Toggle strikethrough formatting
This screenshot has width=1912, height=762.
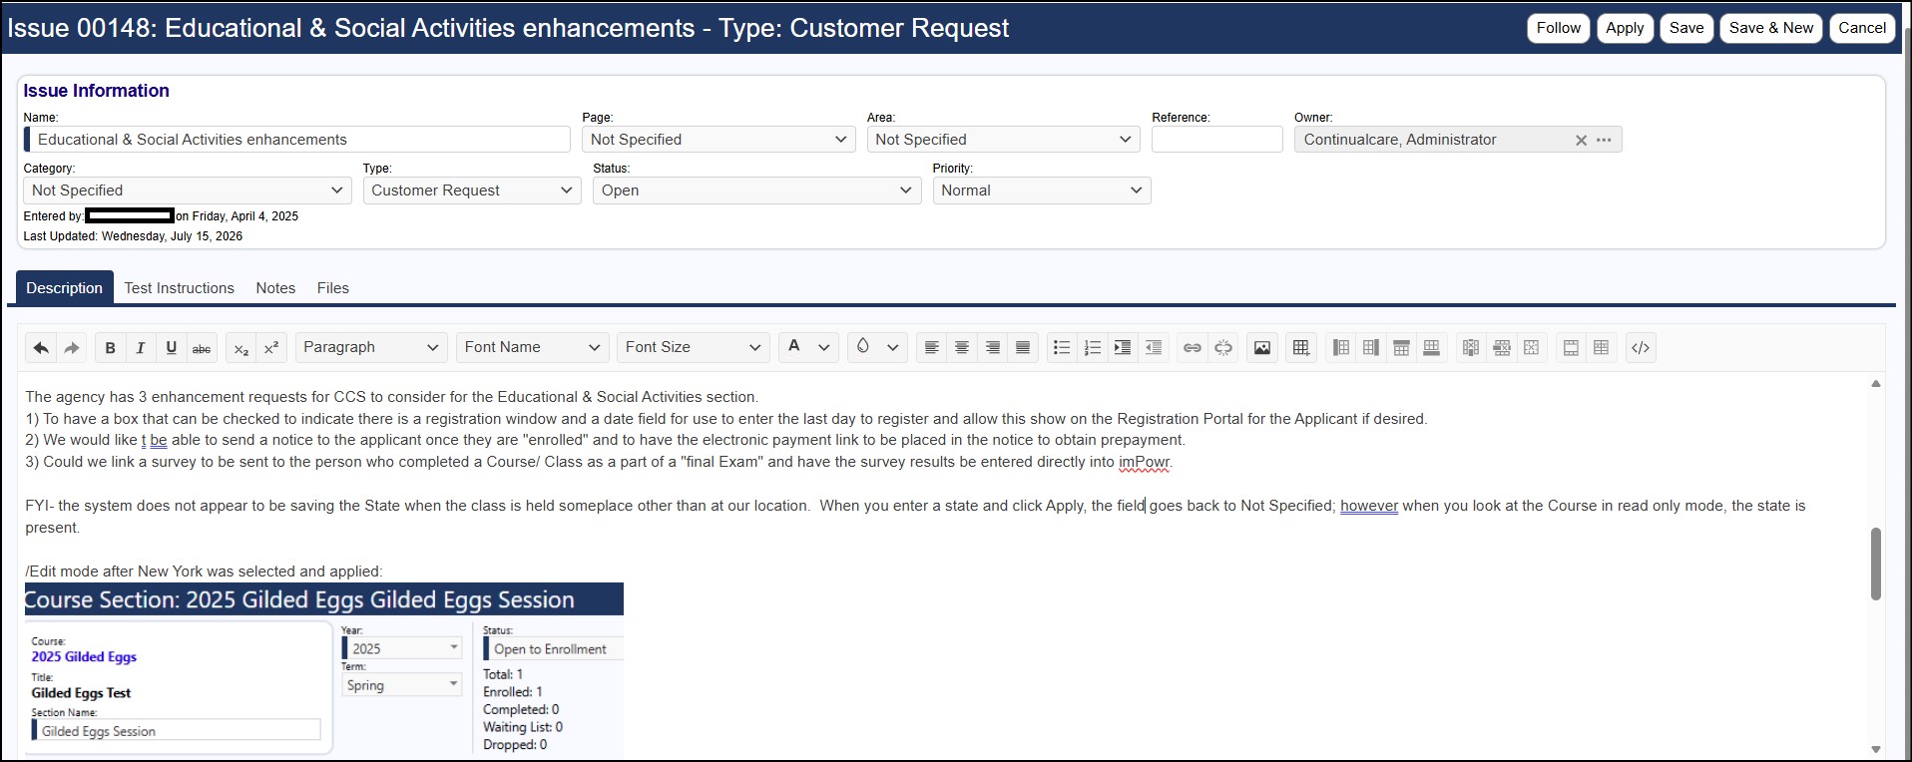pos(202,348)
